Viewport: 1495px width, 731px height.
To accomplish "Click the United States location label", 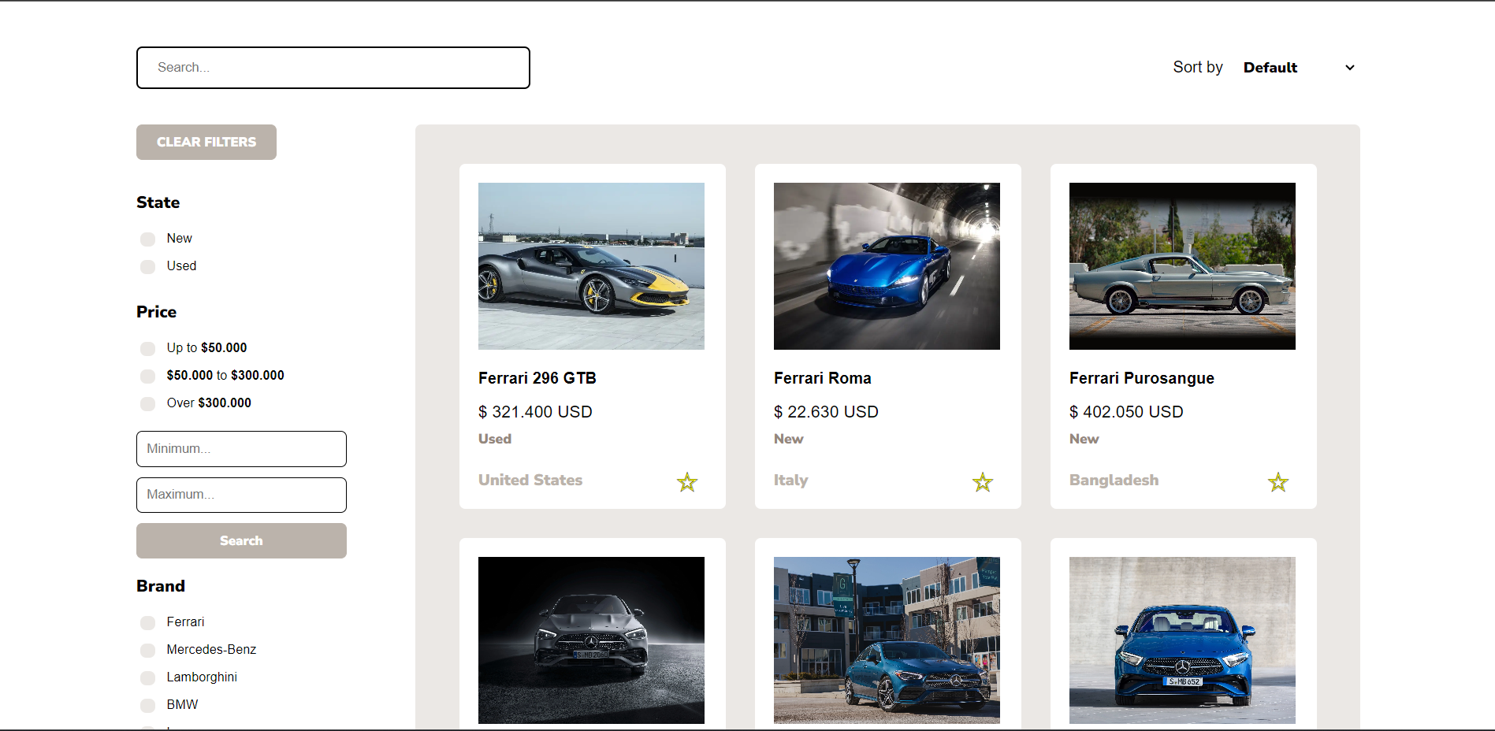I will coord(530,480).
